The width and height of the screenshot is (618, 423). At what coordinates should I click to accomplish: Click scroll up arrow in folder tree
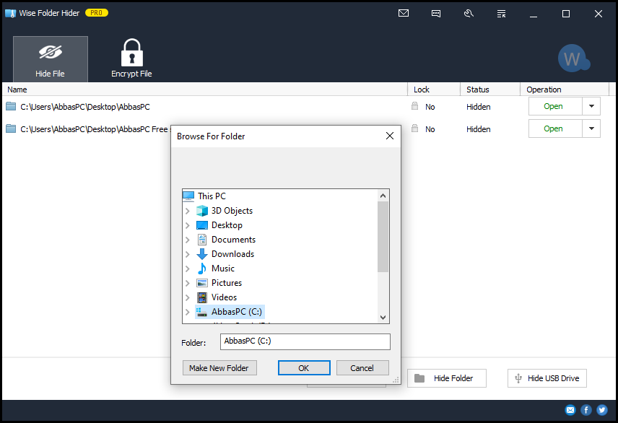[383, 196]
